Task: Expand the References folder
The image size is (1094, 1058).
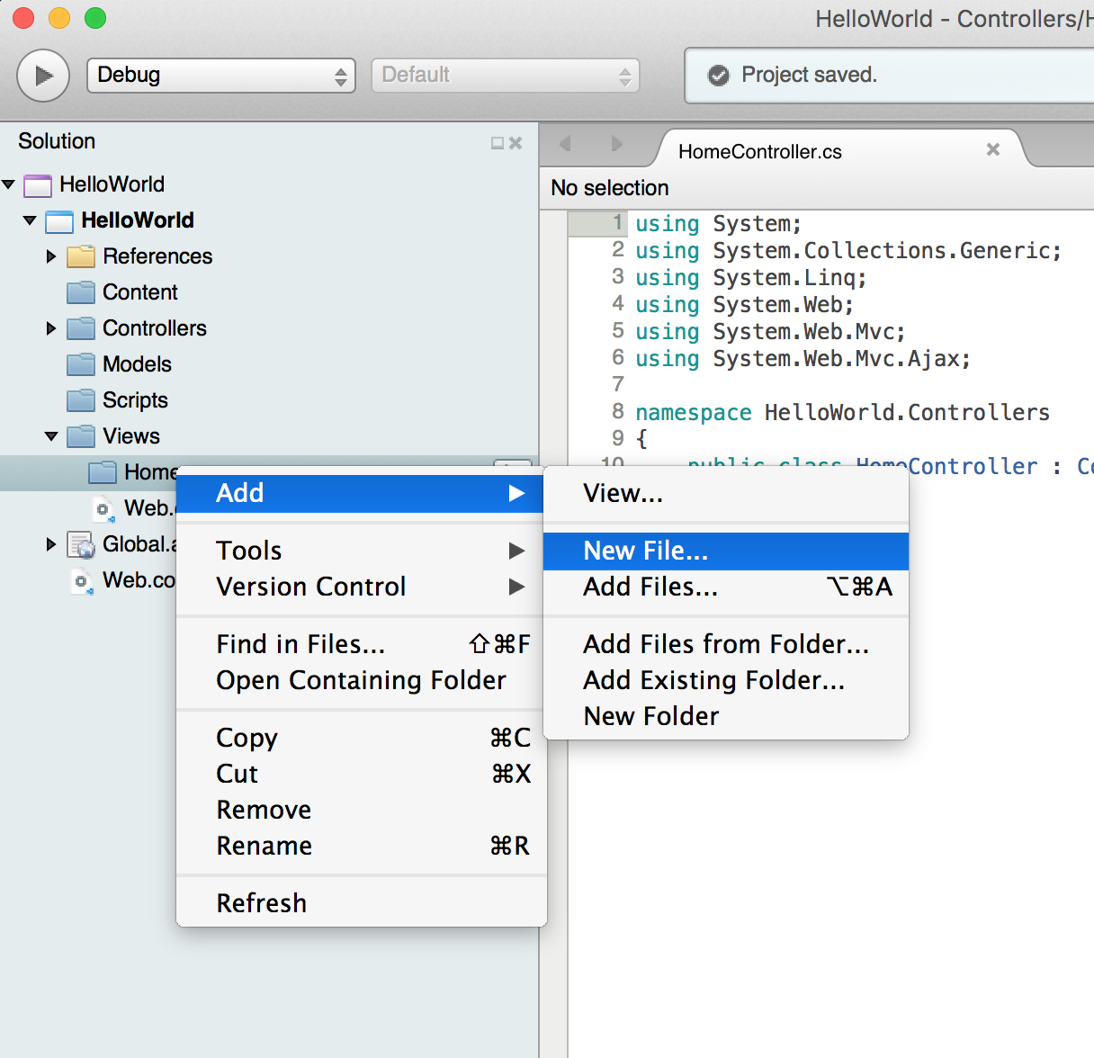Action: pyautogui.click(x=51, y=256)
